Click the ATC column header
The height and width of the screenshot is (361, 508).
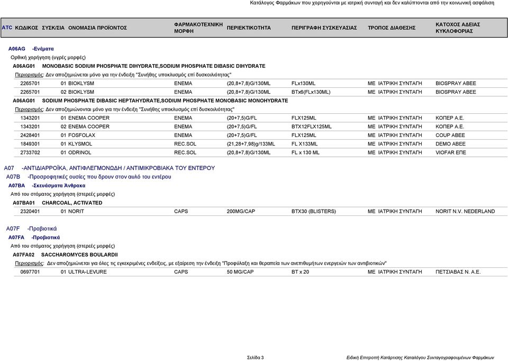(x=7, y=28)
